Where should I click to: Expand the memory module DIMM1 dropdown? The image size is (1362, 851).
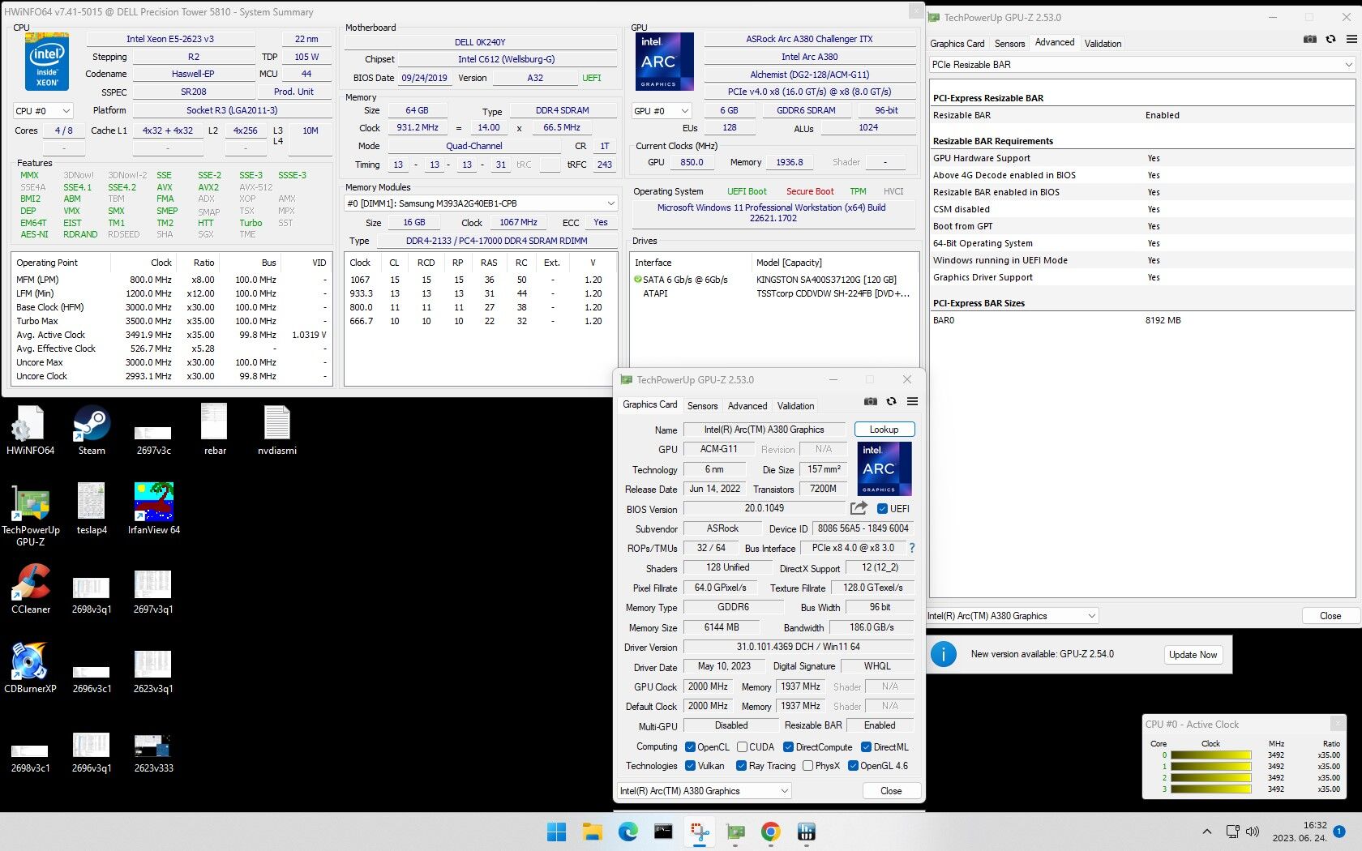[x=481, y=203]
